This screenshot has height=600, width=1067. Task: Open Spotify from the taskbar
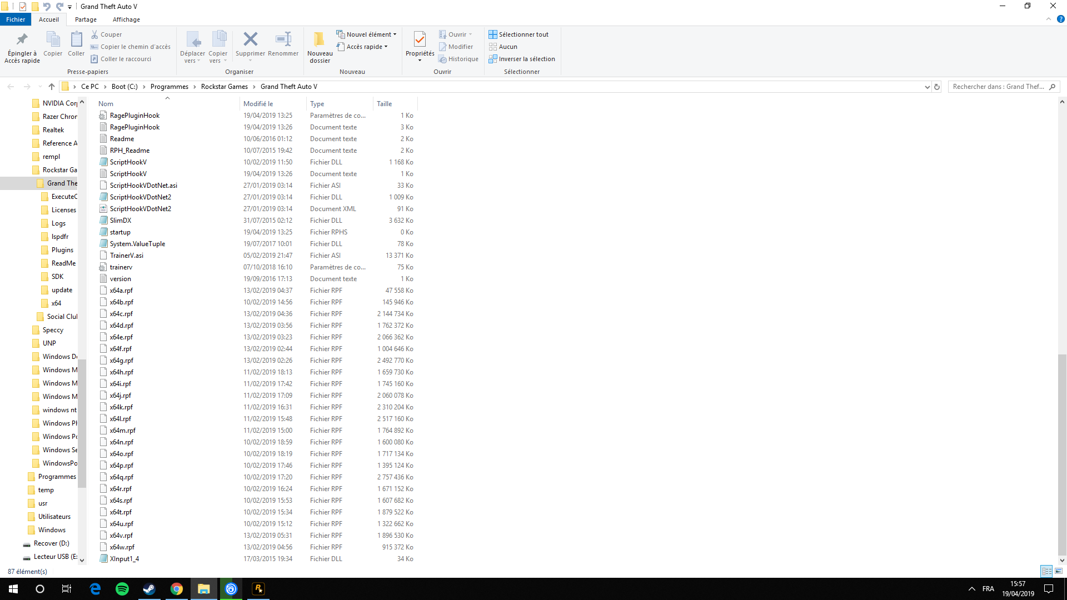point(122,589)
